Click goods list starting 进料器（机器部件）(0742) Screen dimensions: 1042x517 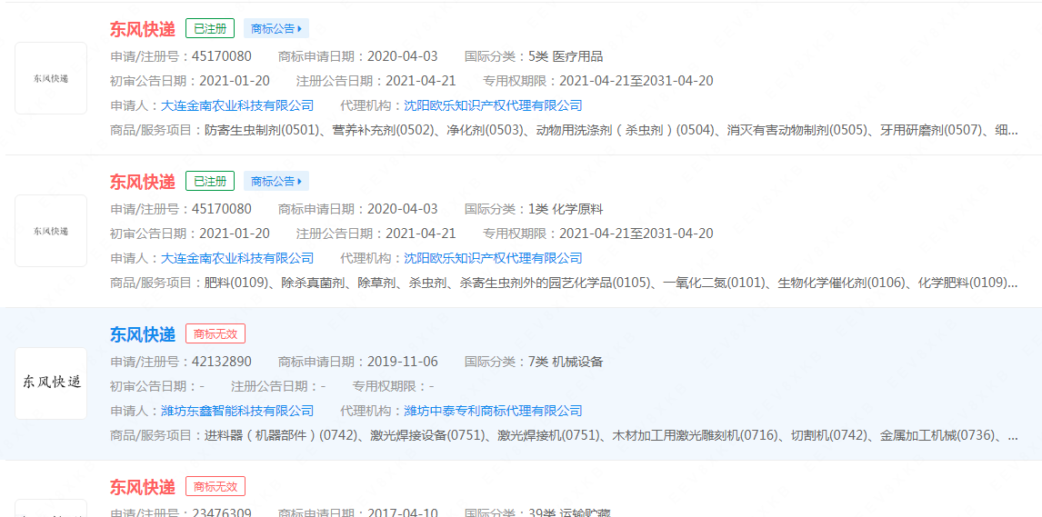pos(611,435)
